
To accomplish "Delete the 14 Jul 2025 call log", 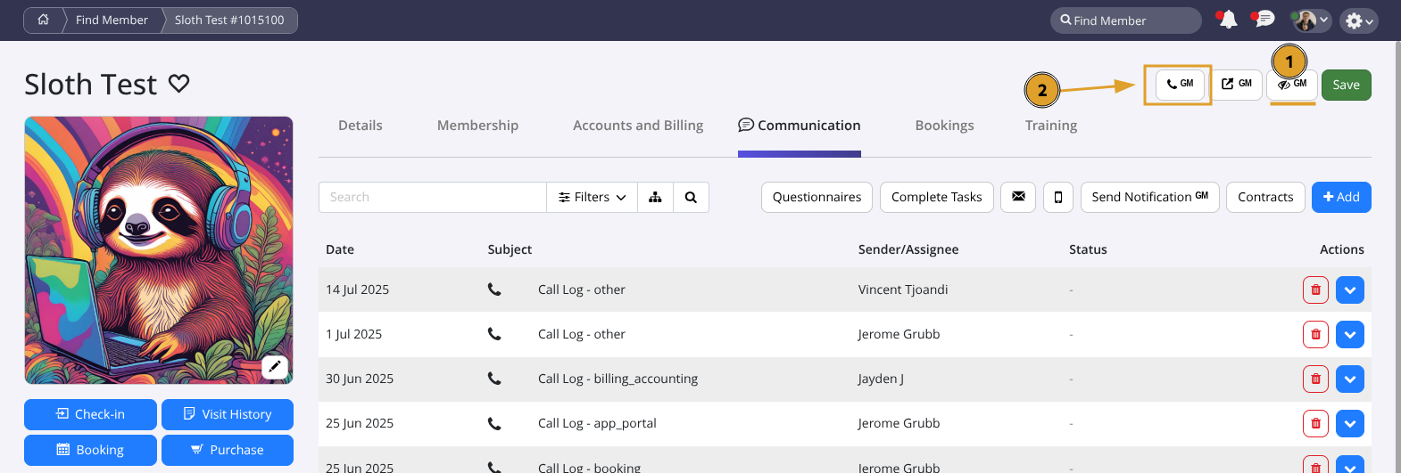I will [1315, 290].
